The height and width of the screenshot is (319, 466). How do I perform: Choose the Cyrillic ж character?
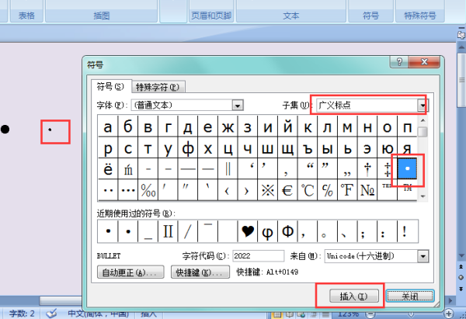click(228, 127)
